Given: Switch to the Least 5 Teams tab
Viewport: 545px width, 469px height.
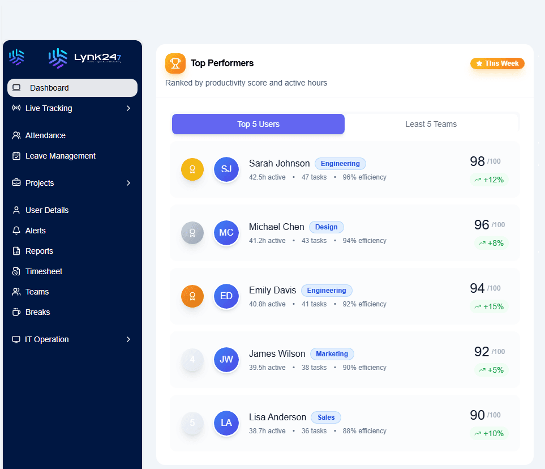Looking at the screenshot, I should point(431,124).
